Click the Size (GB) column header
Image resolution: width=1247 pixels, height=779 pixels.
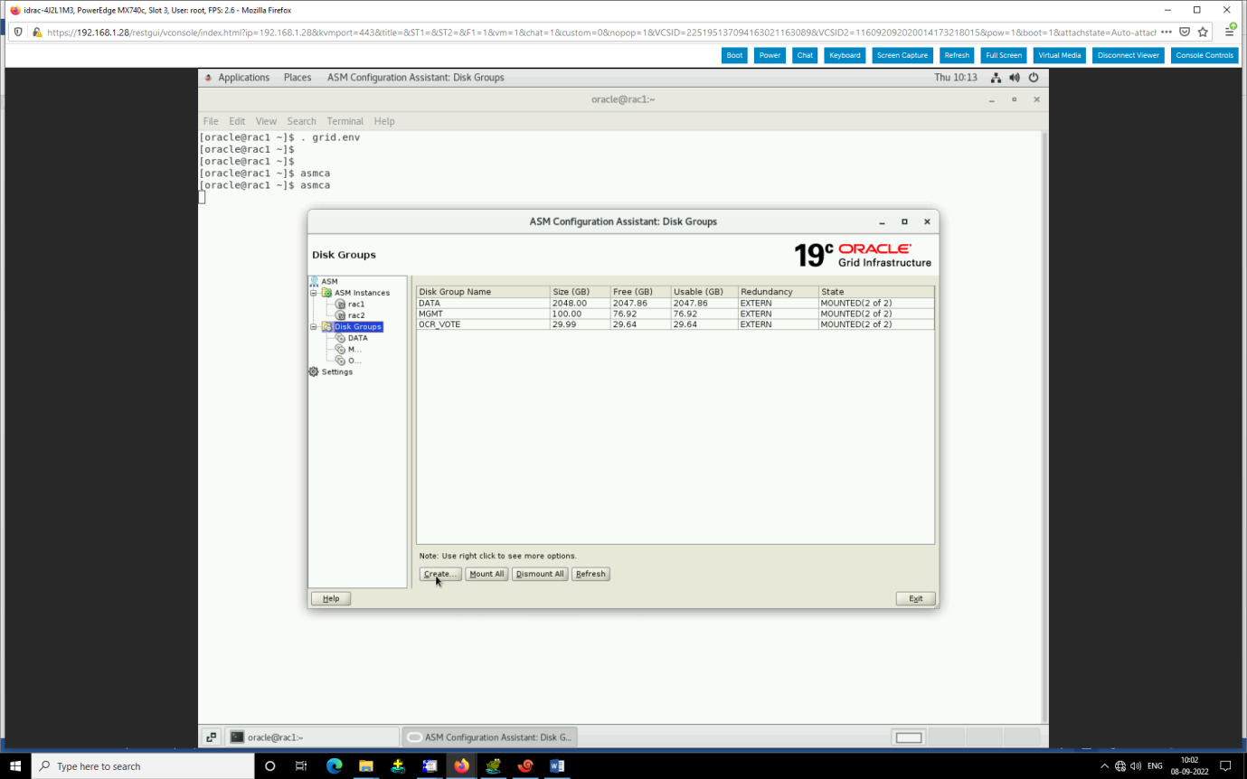[581, 292]
